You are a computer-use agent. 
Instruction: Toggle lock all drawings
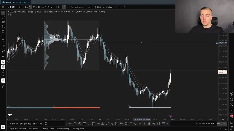(x=3, y=71)
